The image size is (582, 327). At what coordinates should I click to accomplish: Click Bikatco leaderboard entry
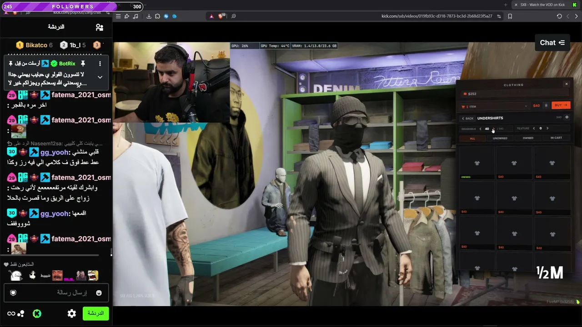[x=34, y=45]
